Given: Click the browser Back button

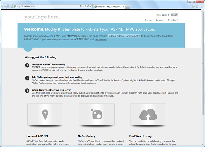Looking at the screenshot, I should point(4,6).
